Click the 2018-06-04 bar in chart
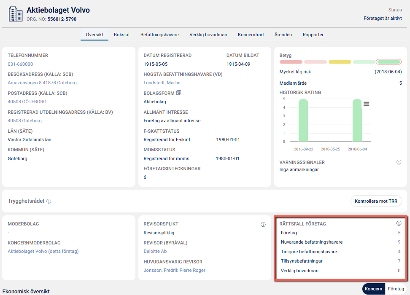 357,121
